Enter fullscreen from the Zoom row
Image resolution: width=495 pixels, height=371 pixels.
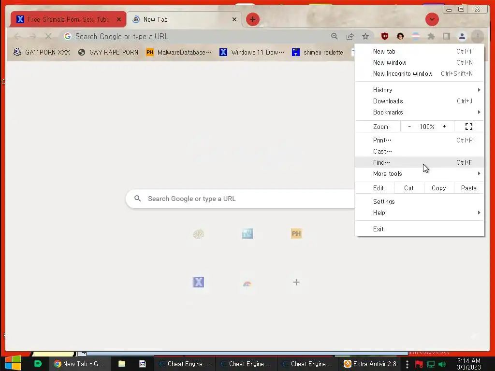point(469,127)
